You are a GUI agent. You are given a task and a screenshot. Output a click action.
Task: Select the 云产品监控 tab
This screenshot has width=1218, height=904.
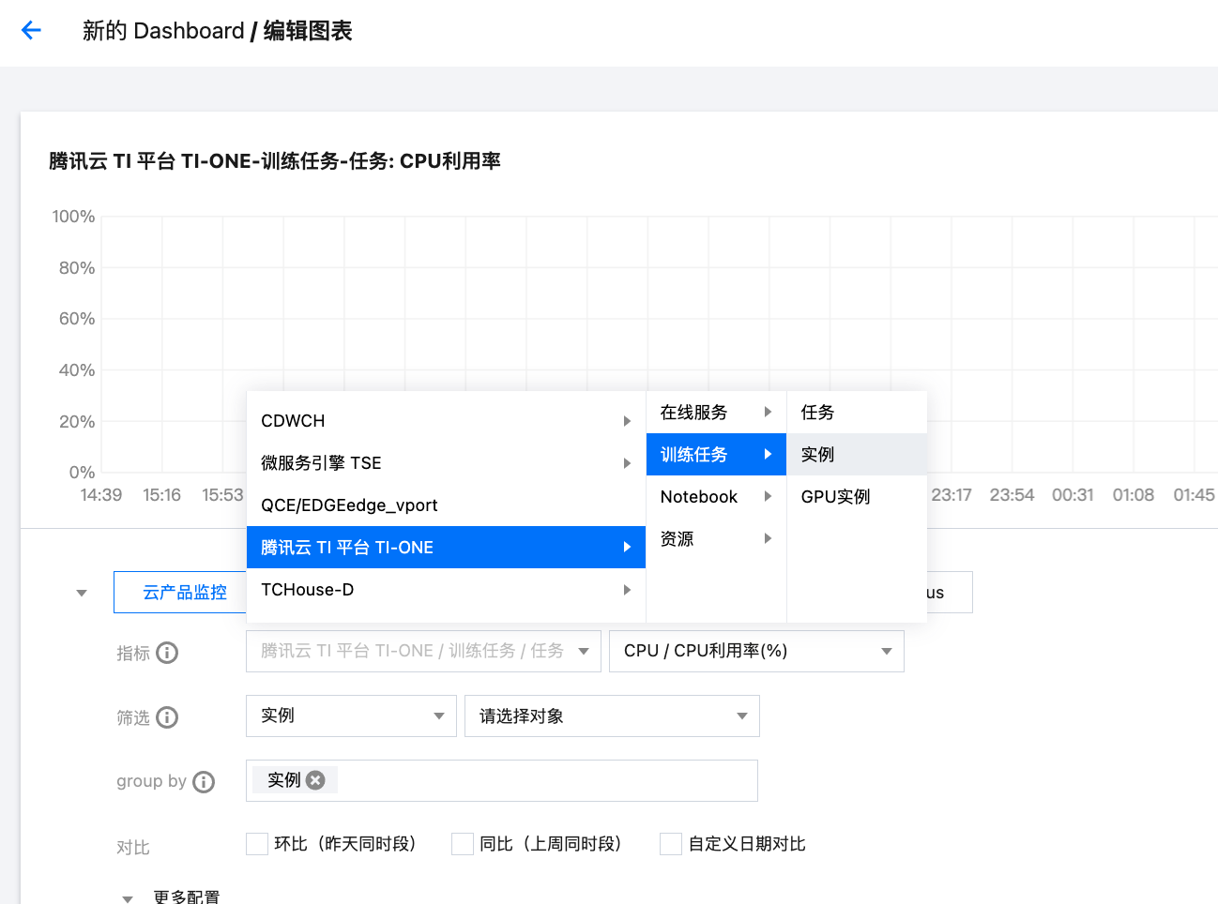pyautogui.click(x=184, y=593)
